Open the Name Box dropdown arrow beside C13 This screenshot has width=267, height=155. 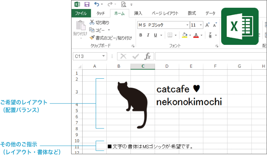click(x=103, y=56)
